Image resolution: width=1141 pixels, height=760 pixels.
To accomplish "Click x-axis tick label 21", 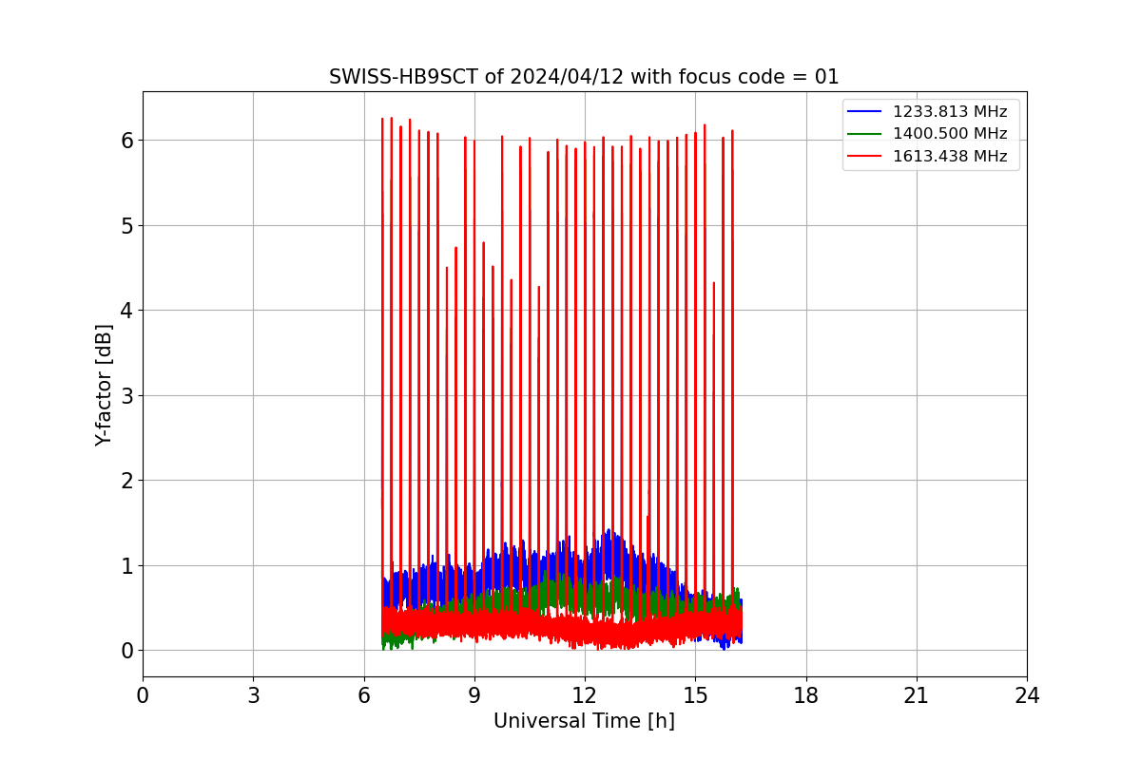I will pyautogui.click(x=916, y=695).
